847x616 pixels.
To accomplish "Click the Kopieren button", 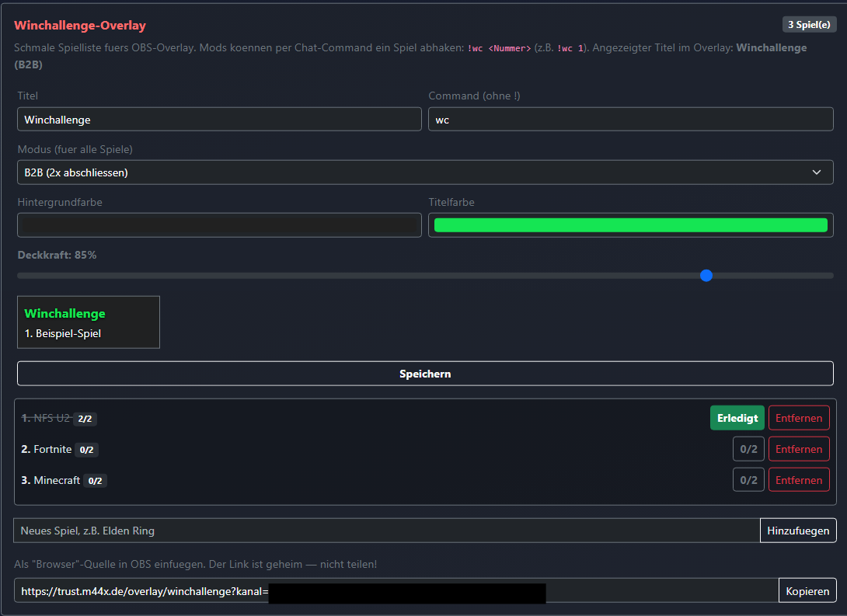I will tap(807, 590).
